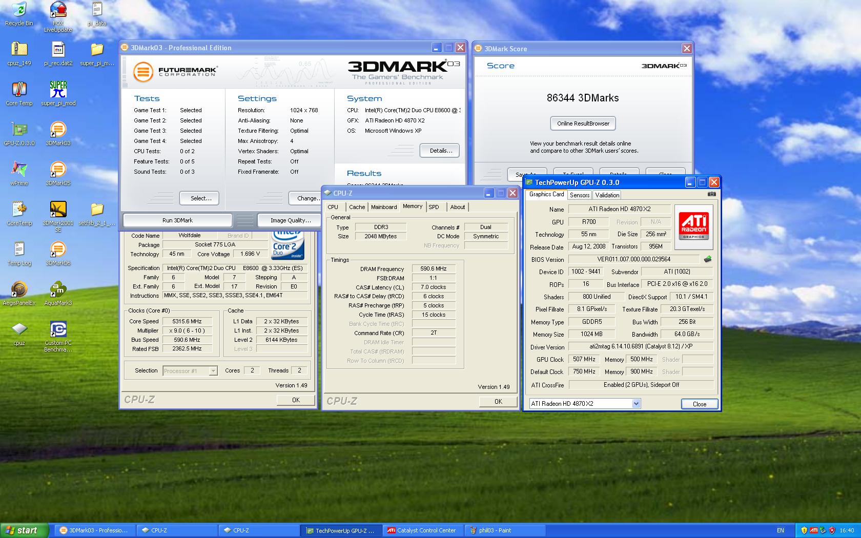Click the GPU-Z BIOS Version field
Screen dimensions: 861x538
(x=634, y=259)
